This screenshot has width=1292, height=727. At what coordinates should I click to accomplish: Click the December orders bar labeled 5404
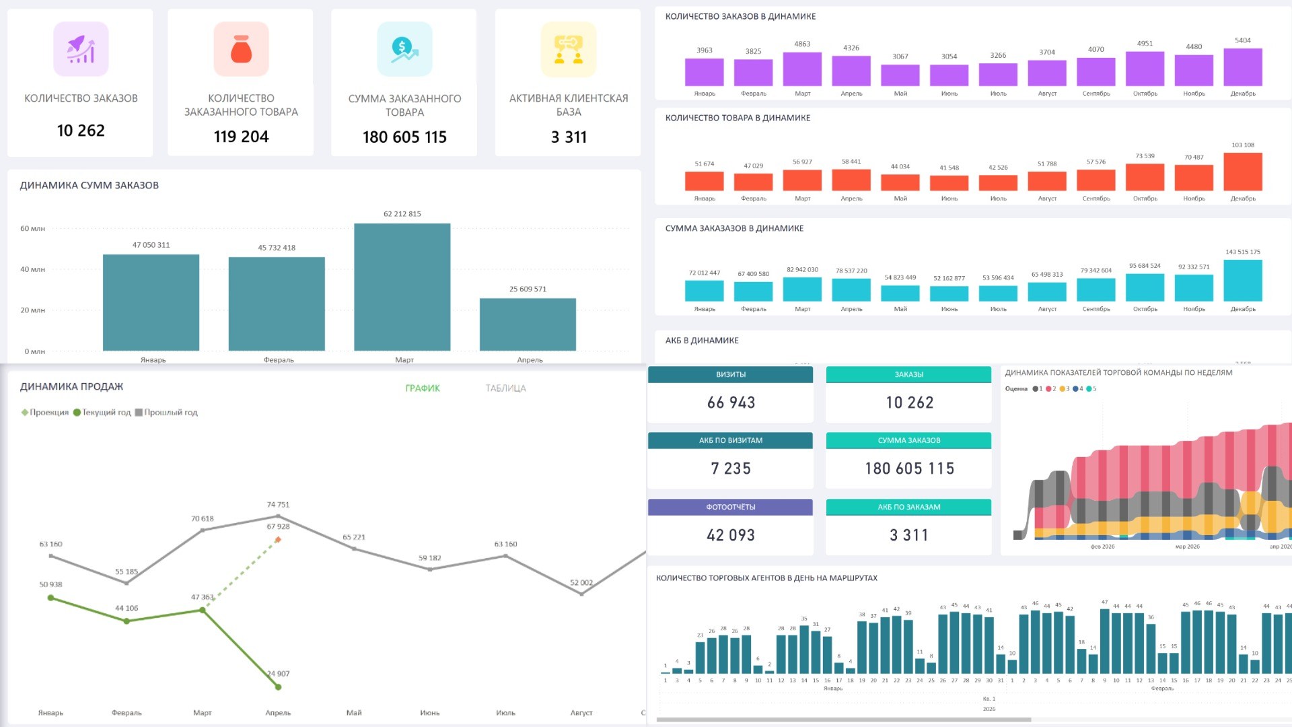1243,67
